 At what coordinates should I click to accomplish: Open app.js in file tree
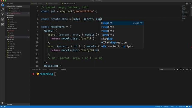point(10,51)
